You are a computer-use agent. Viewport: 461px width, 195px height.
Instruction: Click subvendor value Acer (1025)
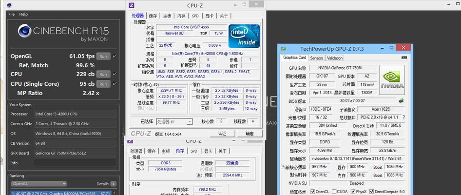381,109
